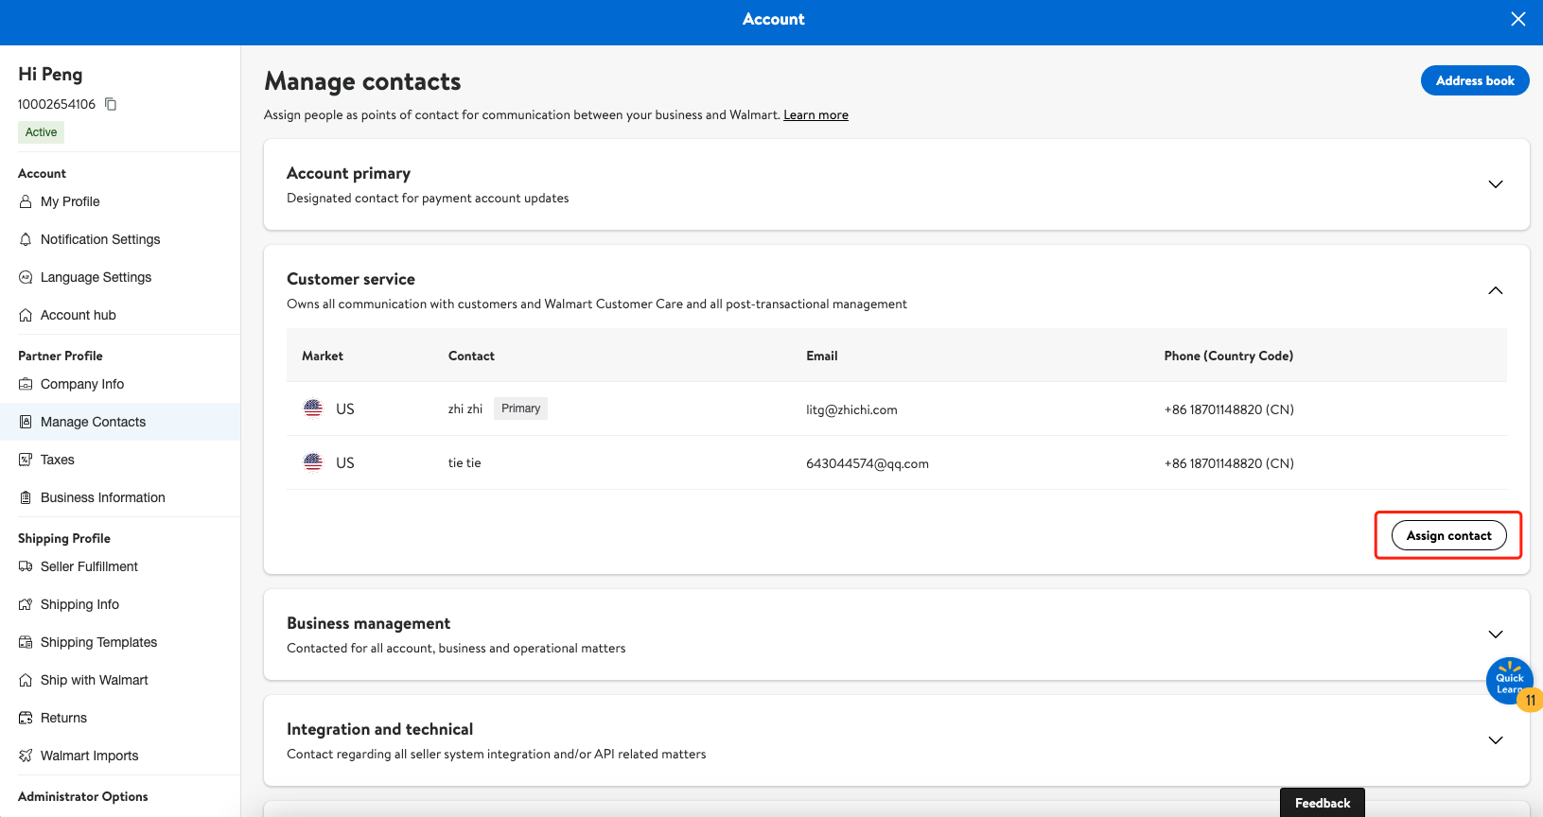Click the Returns box icon
The height and width of the screenshot is (817, 1543).
26,718
